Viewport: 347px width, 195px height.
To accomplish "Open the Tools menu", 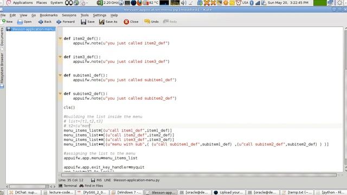I will 85,15.
